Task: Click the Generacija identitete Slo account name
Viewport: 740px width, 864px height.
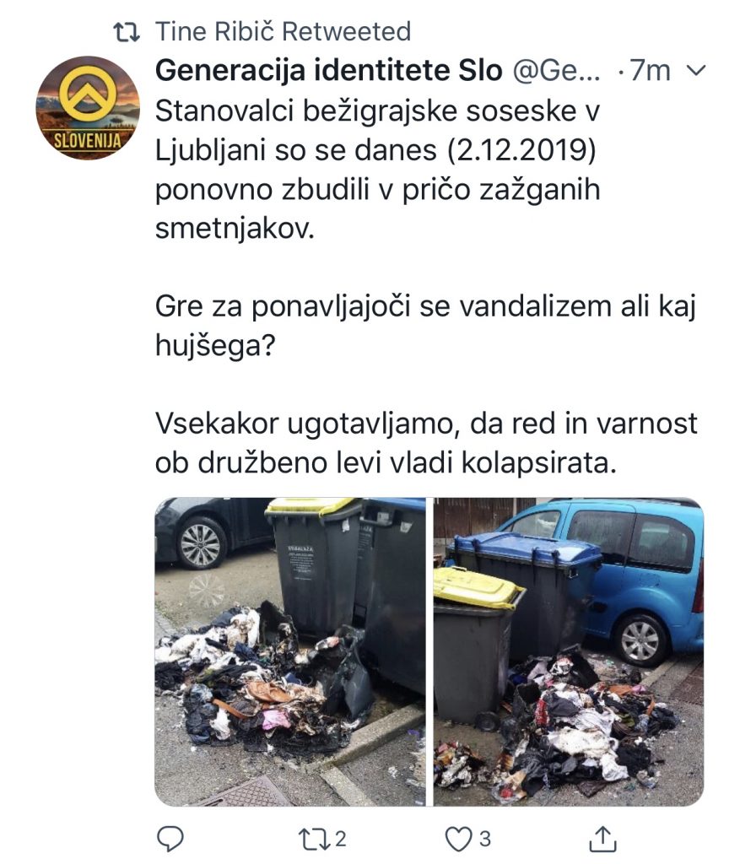Action: pyautogui.click(x=329, y=71)
